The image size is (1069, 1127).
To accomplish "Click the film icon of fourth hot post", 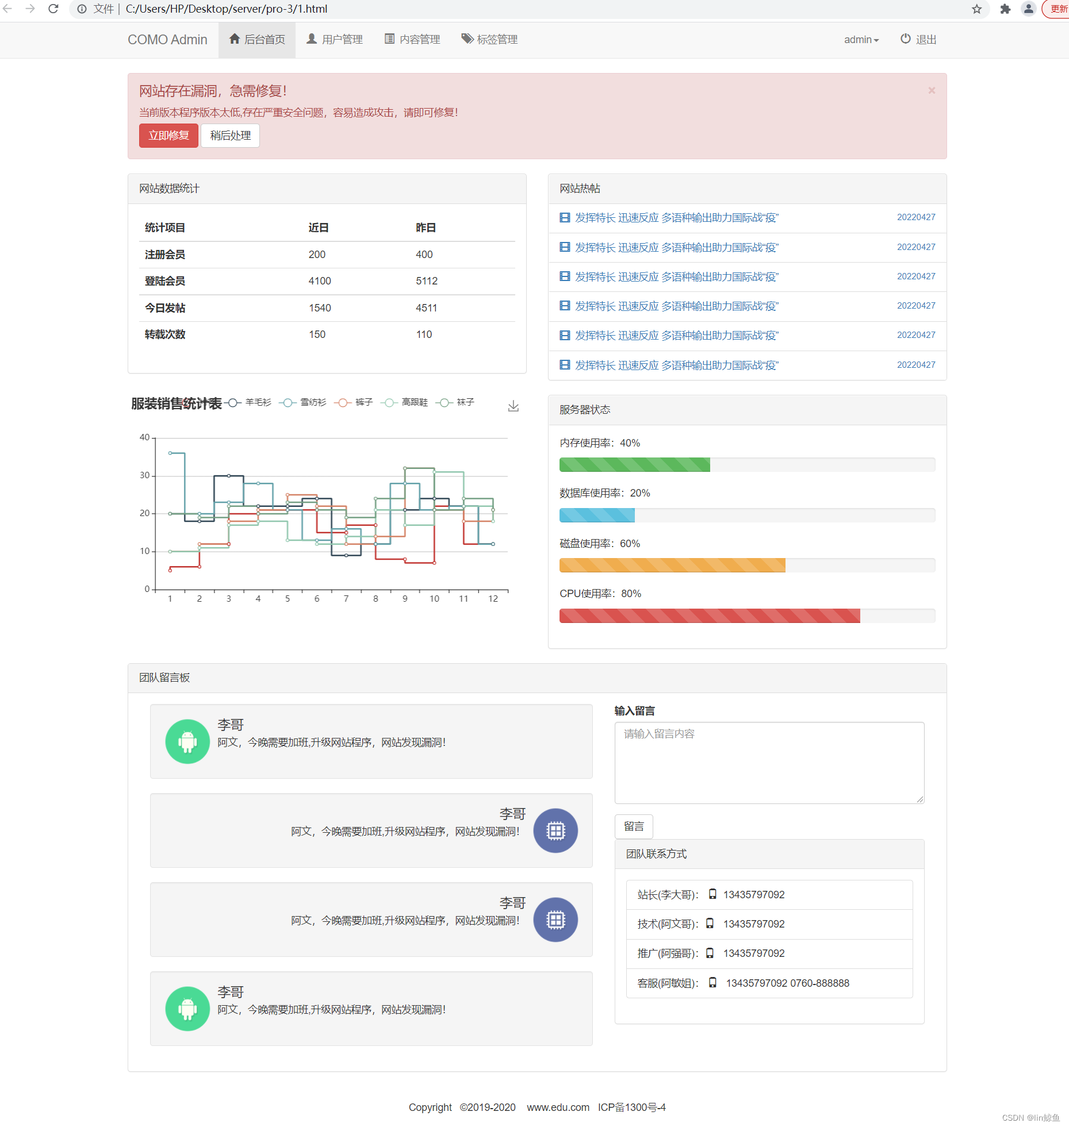I will click(x=565, y=306).
